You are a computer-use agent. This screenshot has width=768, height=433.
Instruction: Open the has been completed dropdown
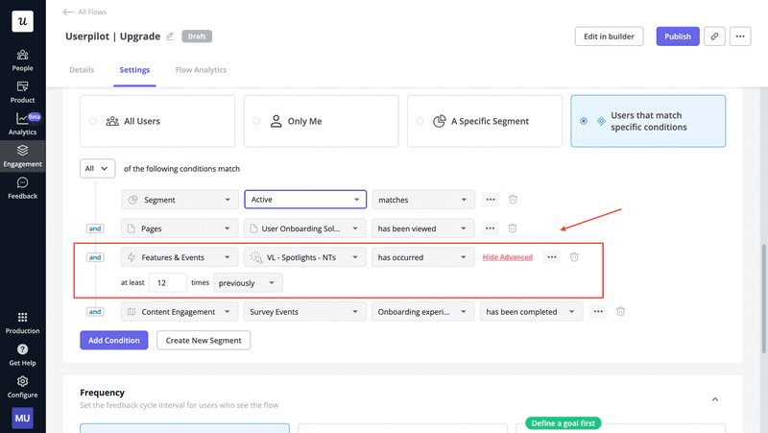click(x=532, y=311)
